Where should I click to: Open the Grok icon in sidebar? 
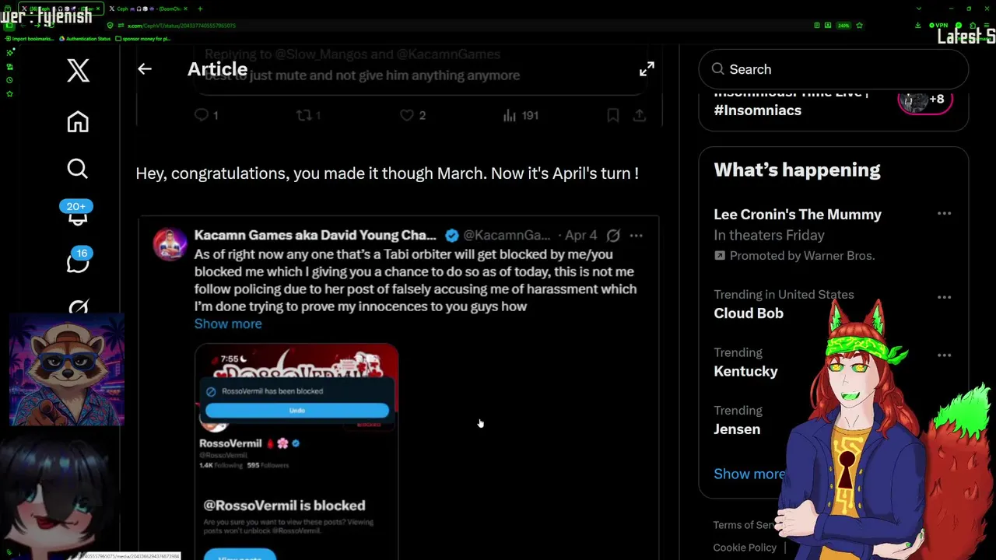point(78,308)
